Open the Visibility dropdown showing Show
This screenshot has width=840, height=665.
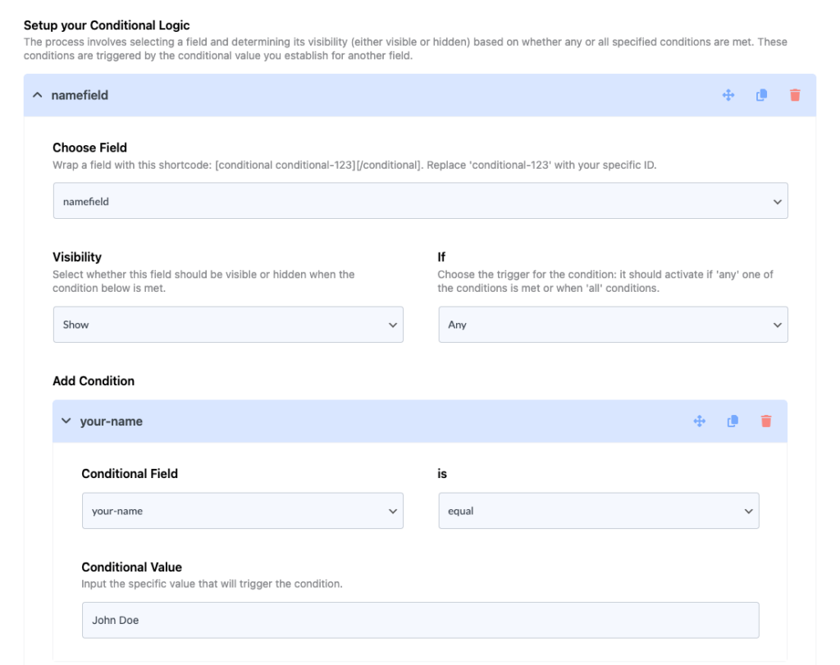pyautogui.click(x=227, y=325)
